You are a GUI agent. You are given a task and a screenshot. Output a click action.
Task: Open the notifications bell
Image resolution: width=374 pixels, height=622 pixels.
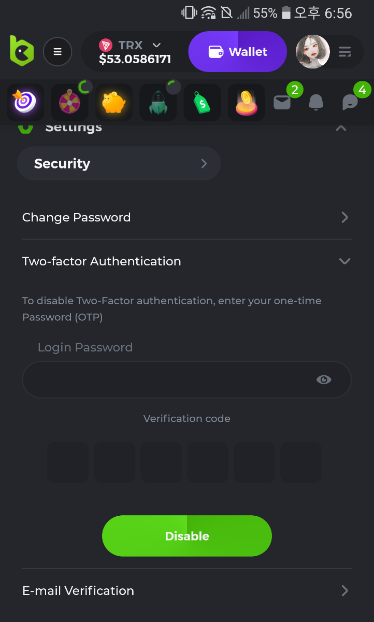[316, 103]
